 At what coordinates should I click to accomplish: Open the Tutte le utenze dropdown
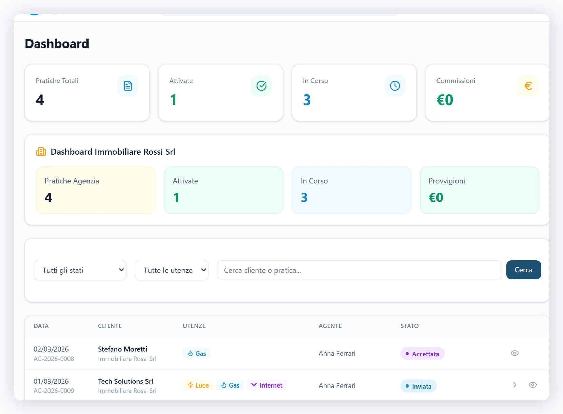coord(172,270)
